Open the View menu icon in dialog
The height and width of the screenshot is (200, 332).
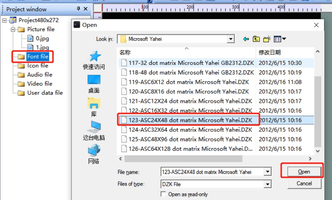point(280,39)
